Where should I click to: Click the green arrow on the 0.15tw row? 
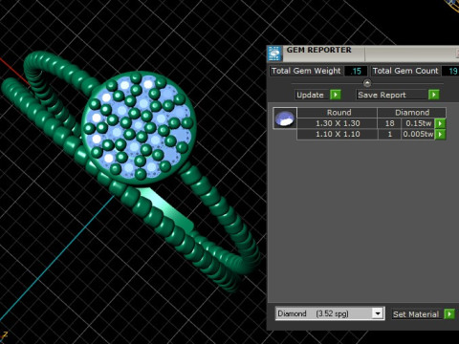(x=440, y=123)
